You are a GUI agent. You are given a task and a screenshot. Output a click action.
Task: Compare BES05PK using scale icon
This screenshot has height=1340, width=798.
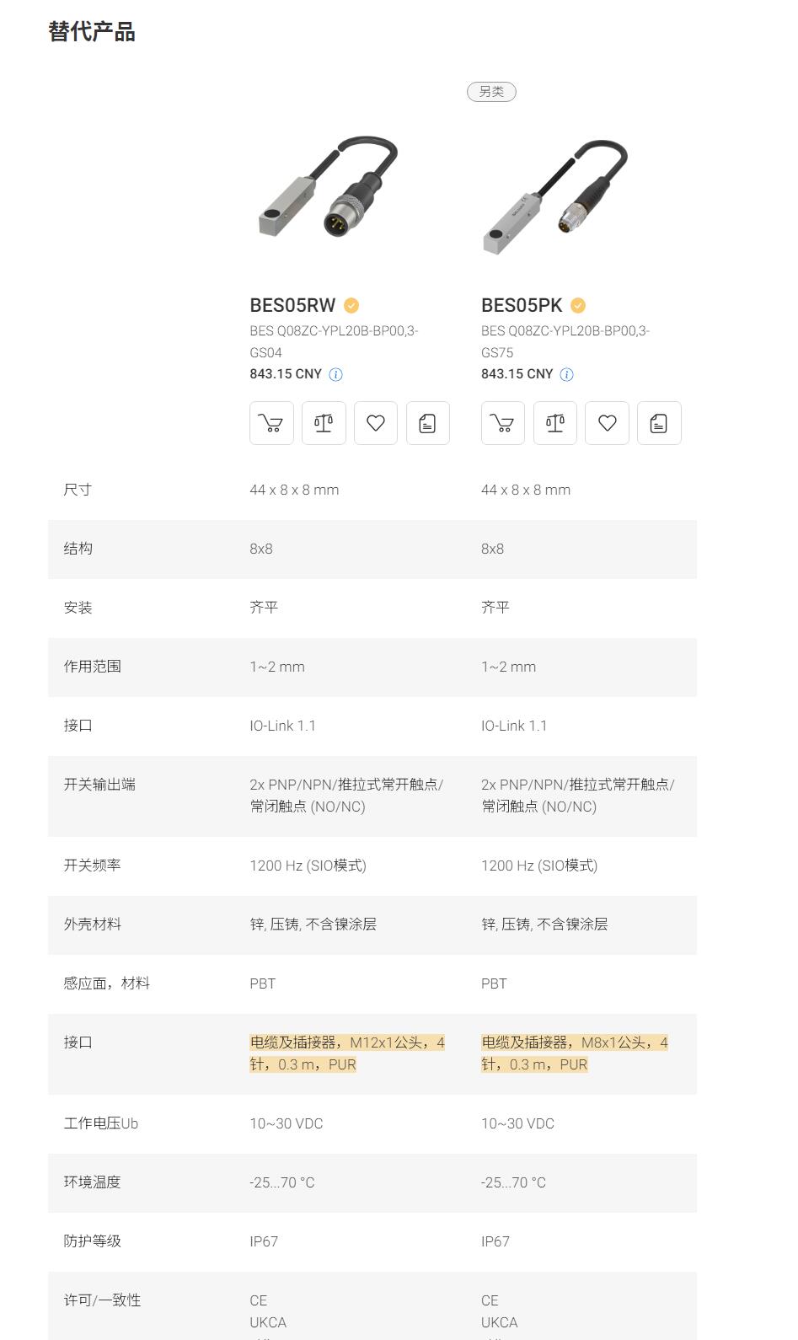click(x=555, y=423)
